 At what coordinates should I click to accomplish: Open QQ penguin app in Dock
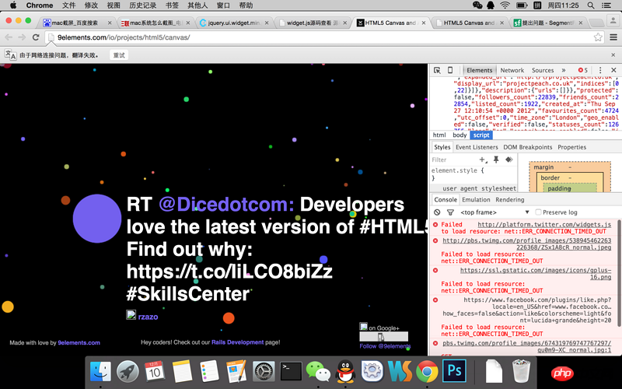coord(345,372)
